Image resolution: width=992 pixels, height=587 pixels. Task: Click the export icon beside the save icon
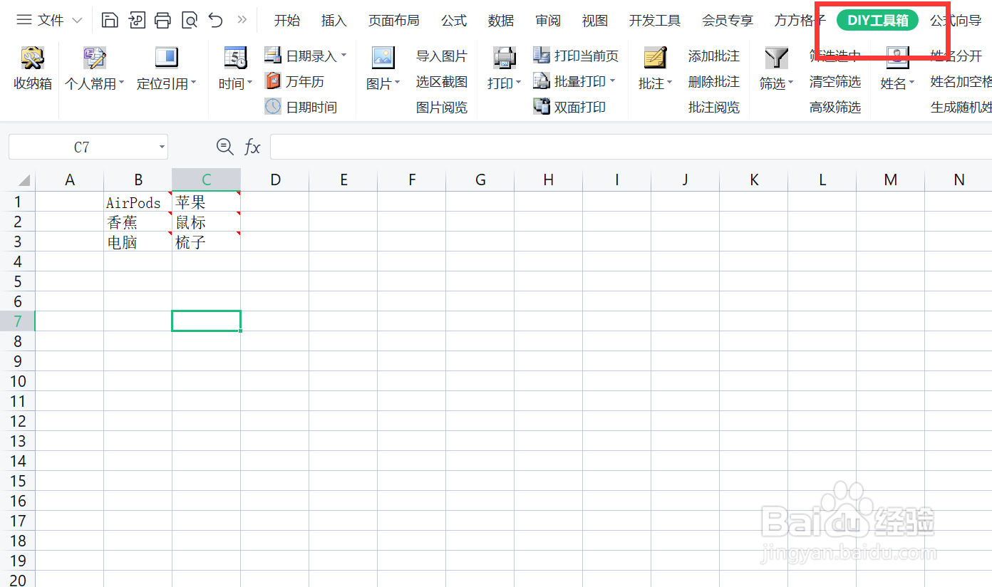pos(137,20)
